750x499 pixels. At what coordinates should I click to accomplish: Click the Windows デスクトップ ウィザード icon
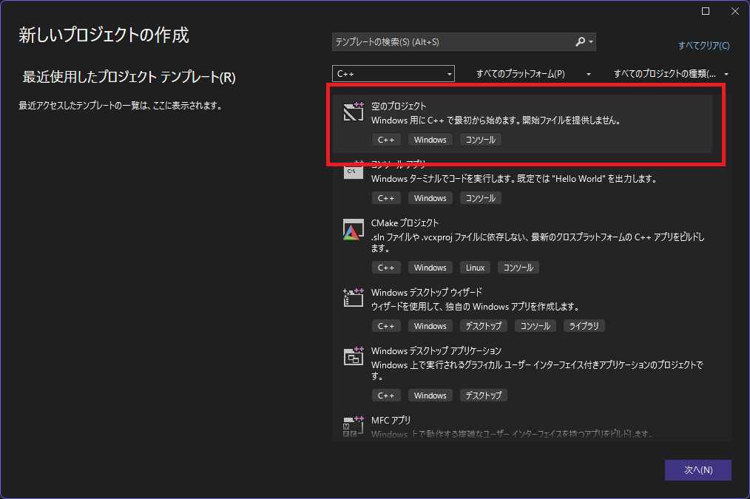pyautogui.click(x=353, y=298)
